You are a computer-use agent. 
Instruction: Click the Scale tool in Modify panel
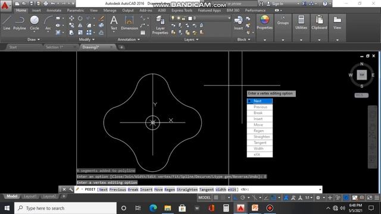pos(80,32)
